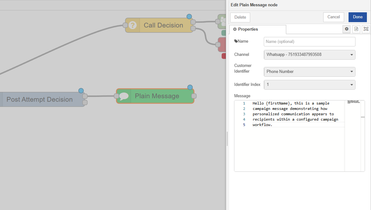This screenshot has width=371, height=210.
Task: Open the Channel dropdown
Action: tap(309, 55)
